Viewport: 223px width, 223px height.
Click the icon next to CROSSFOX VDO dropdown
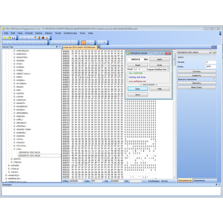point(214,53)
